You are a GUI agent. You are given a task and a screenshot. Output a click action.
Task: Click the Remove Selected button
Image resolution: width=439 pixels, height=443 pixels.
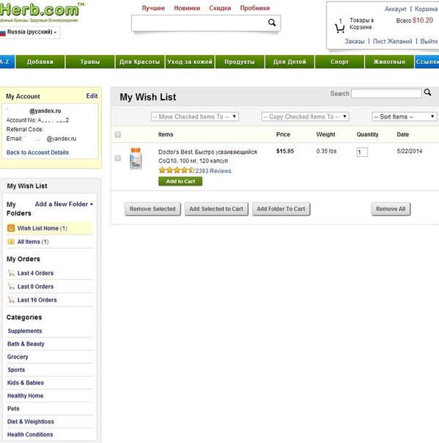click(x=152, y=209)
